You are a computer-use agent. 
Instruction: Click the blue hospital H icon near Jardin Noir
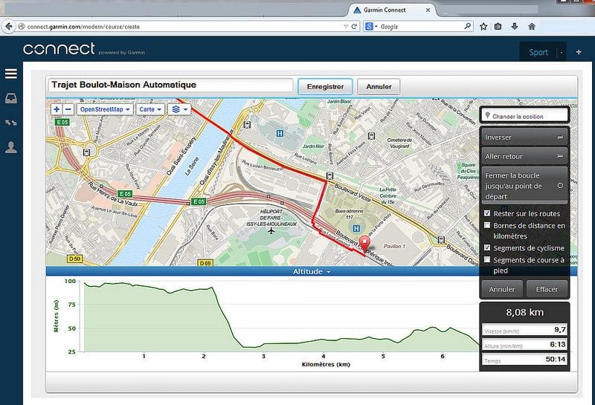280,134
